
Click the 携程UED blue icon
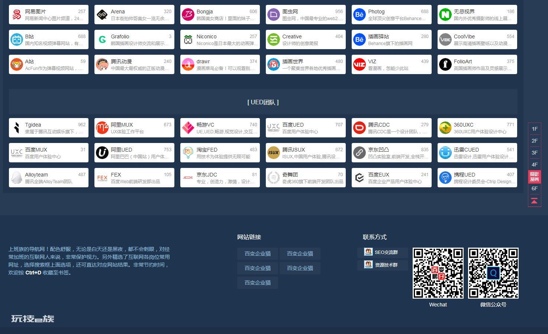[445, 178]
